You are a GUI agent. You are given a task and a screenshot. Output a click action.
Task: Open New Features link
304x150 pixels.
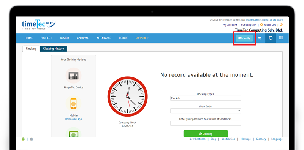197,139
